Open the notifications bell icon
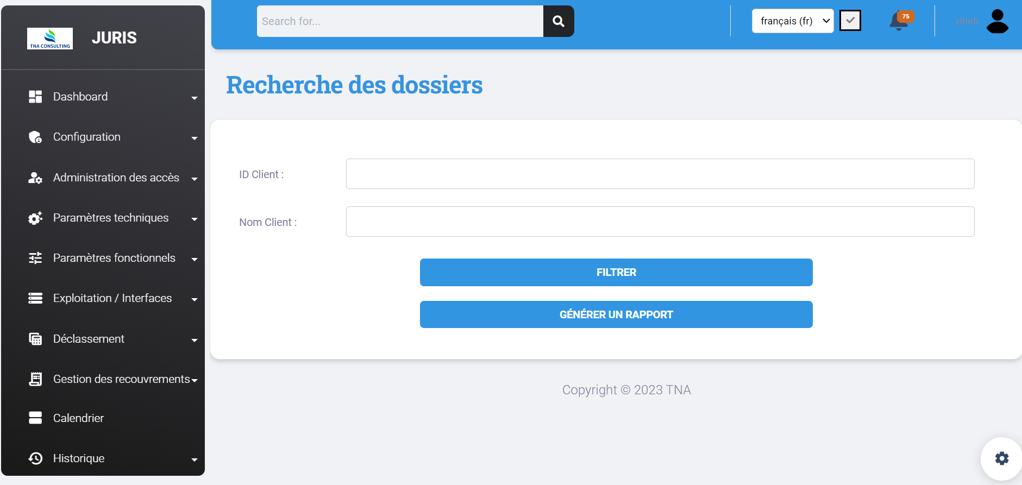Viewport: 1022px width, 485px height. click(x=899, y=21)
